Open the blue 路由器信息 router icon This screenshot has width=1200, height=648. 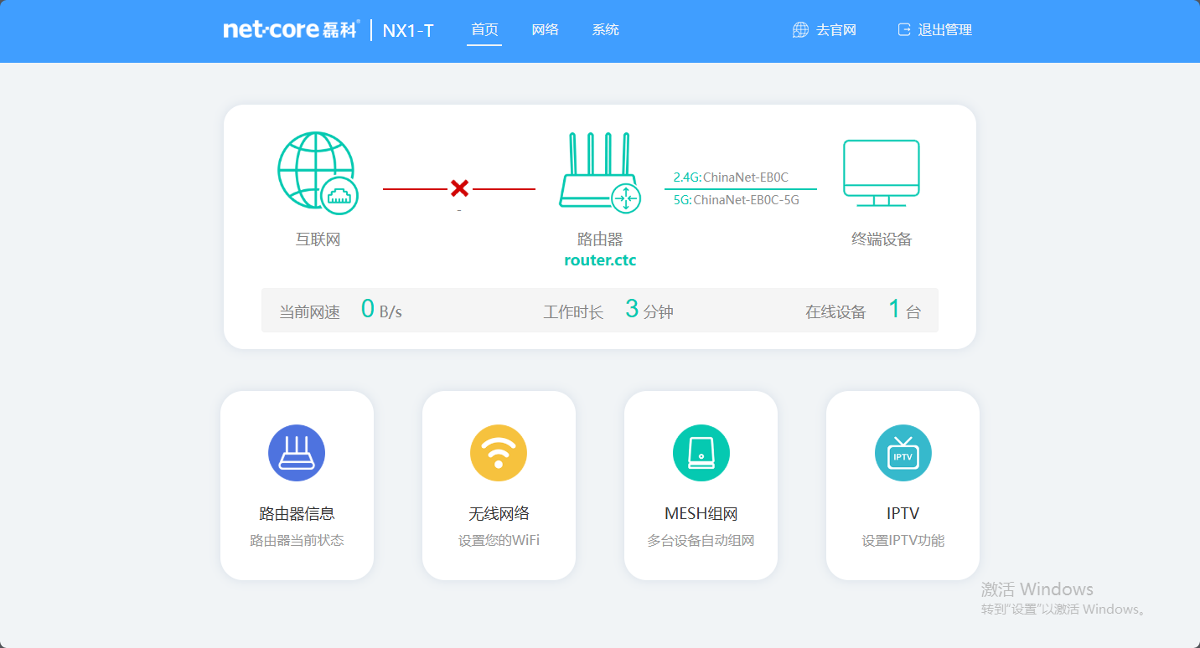click(297, 453)
